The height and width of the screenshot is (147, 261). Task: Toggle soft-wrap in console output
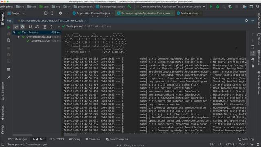[253, 47]
